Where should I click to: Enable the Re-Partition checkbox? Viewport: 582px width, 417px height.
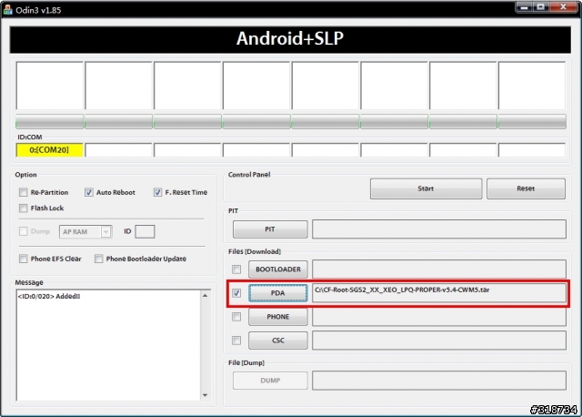(24, 192)
